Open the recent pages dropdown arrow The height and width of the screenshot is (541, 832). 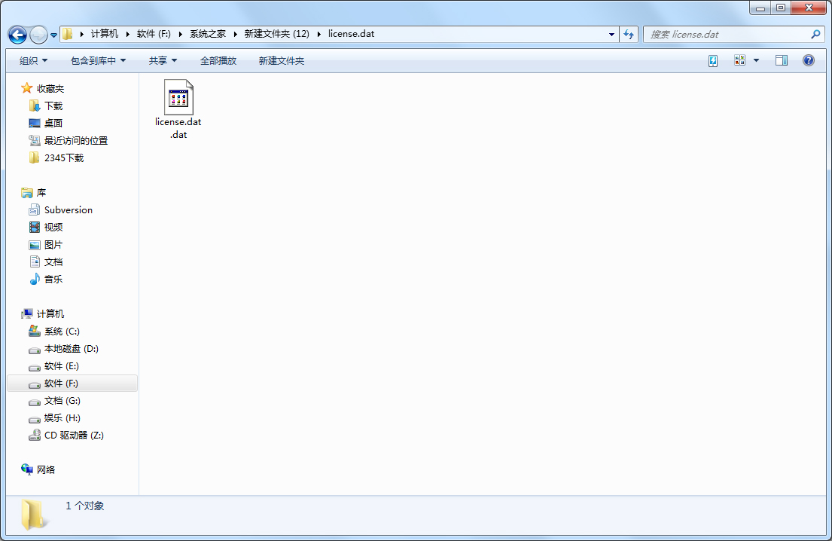click(x=53, y=35)
